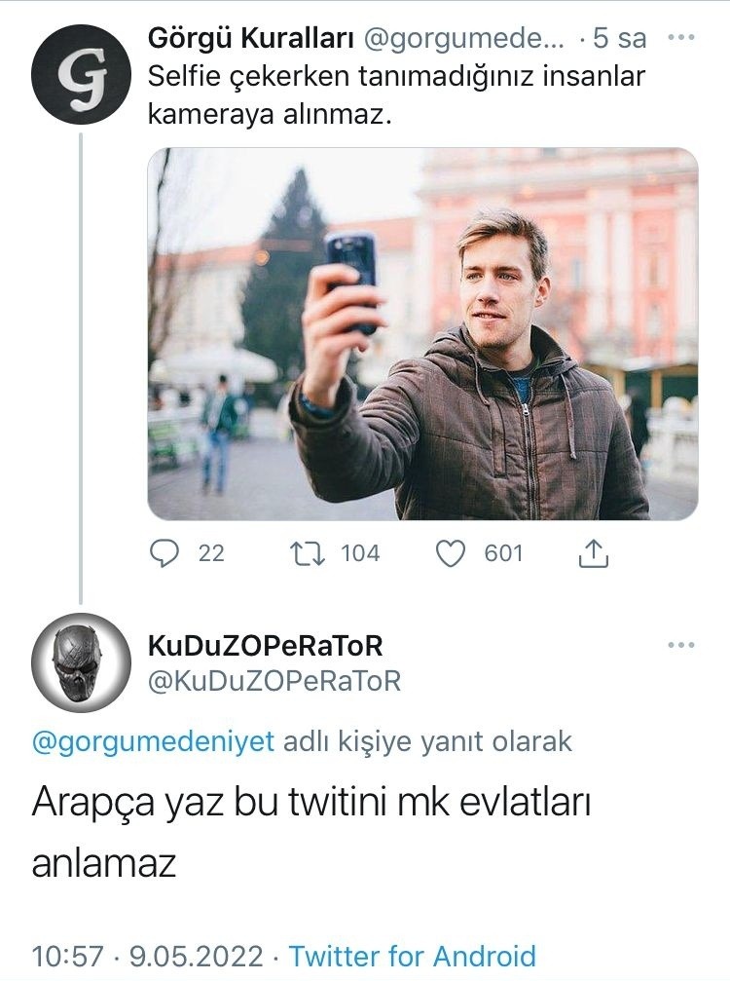Image resolution: width=730 pixels, height=981 pixels.
Task: View the 104 retweets count
Action: point(361,553)
